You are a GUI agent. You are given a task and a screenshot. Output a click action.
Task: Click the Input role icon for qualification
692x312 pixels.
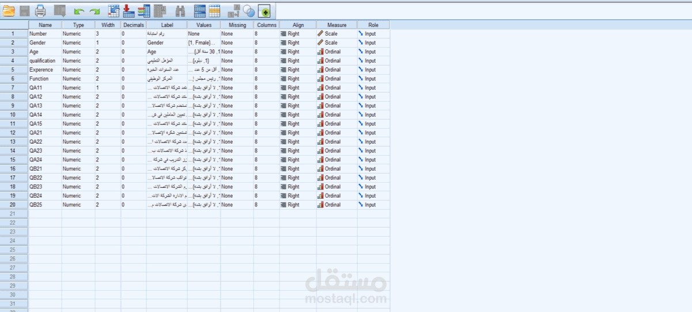click(361, 60)
